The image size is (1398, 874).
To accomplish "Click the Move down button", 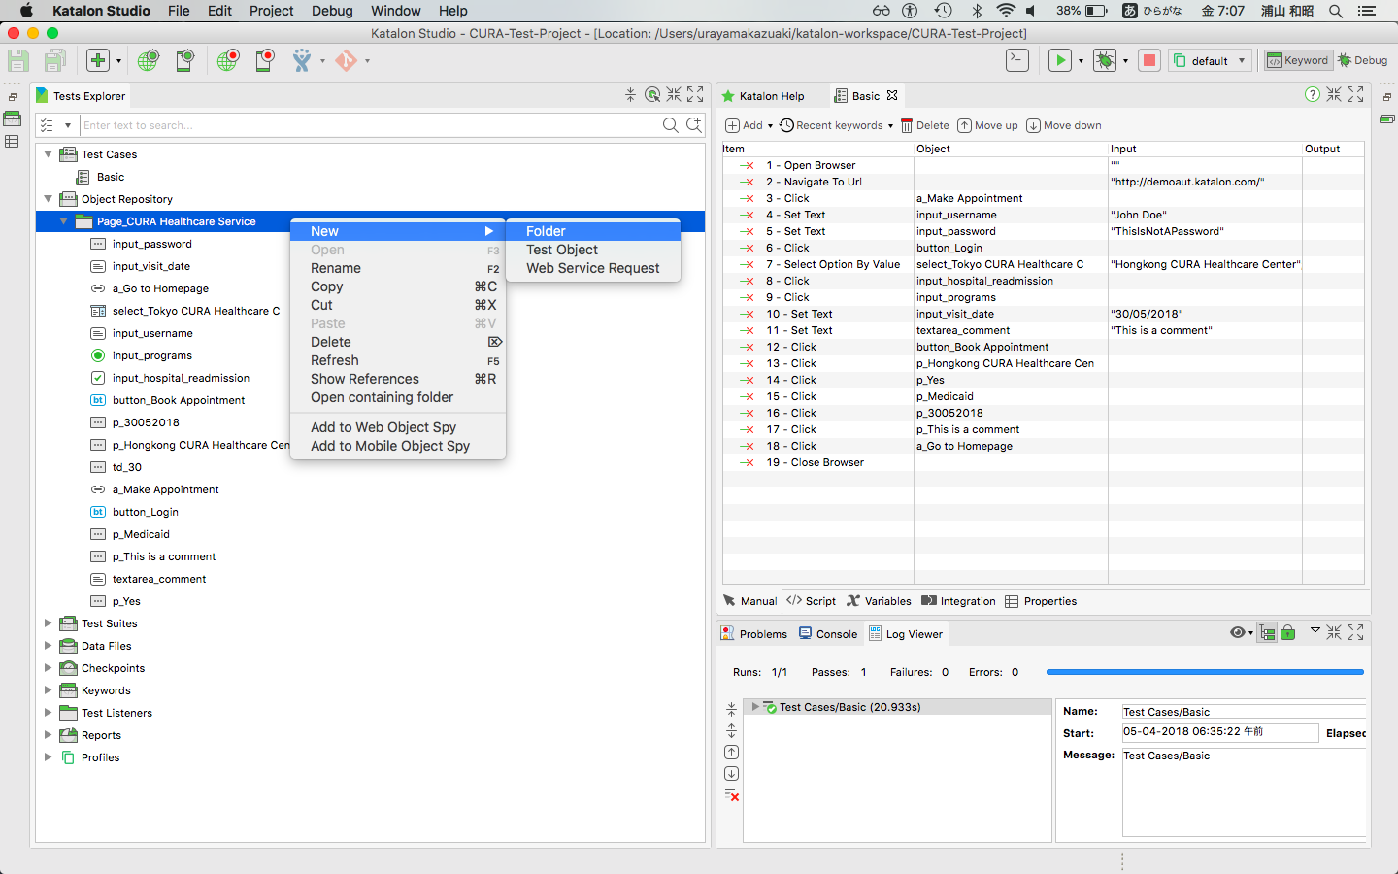I will [x=1064, y=125].
